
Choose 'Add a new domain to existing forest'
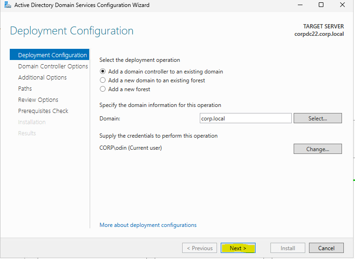click(x=103, y=80)
